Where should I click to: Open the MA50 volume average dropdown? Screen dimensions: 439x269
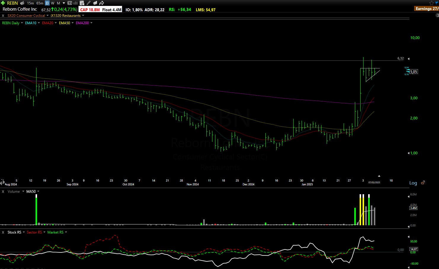(x=38, y=192)
